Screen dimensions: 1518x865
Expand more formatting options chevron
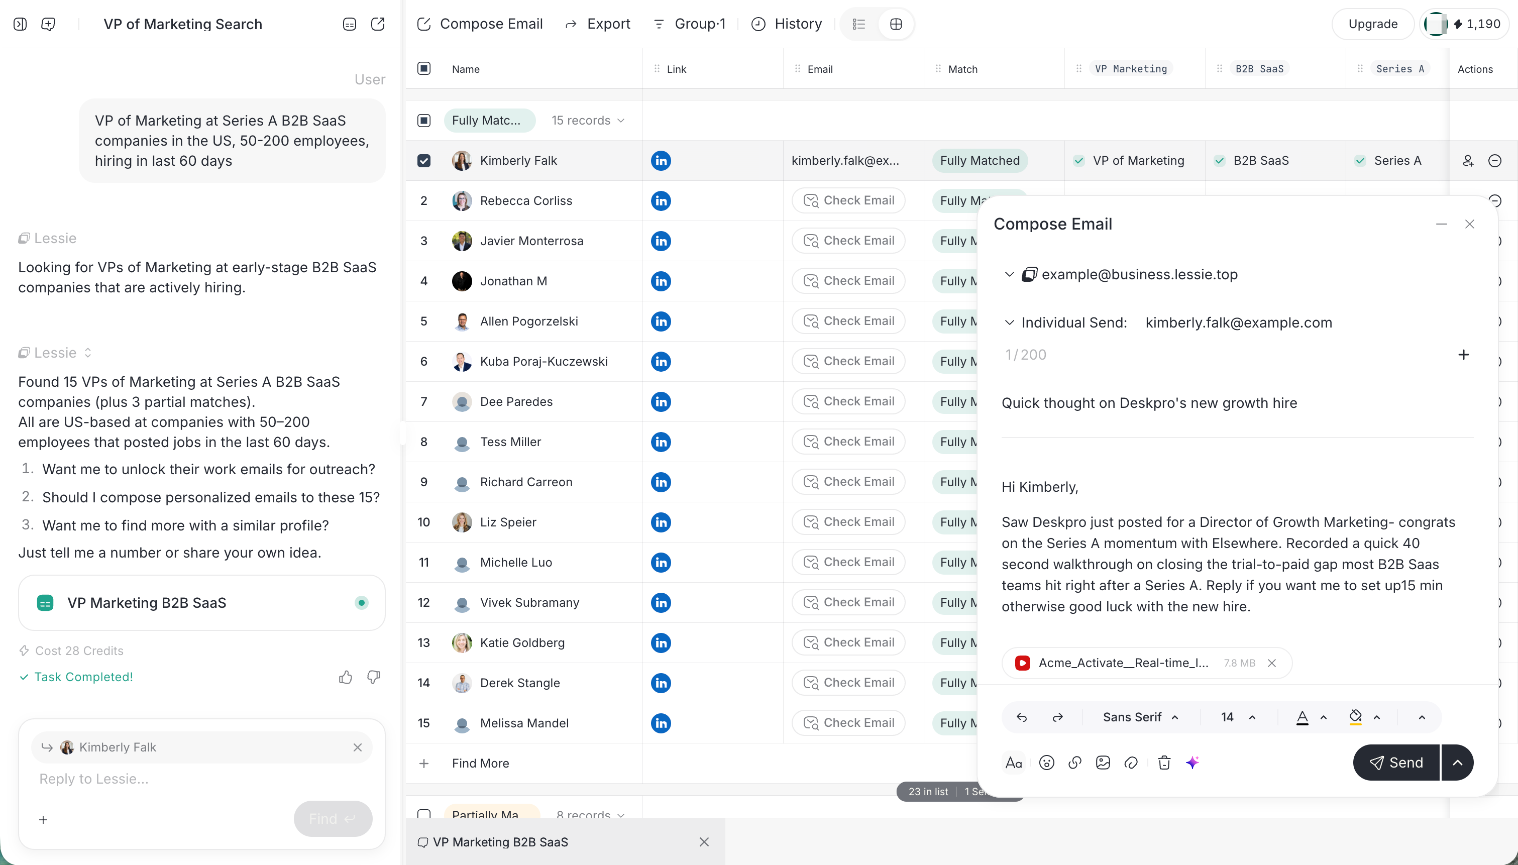[x=1422, y=718]
